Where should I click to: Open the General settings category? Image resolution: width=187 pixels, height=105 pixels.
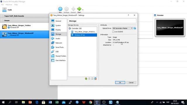click(58, 21)
